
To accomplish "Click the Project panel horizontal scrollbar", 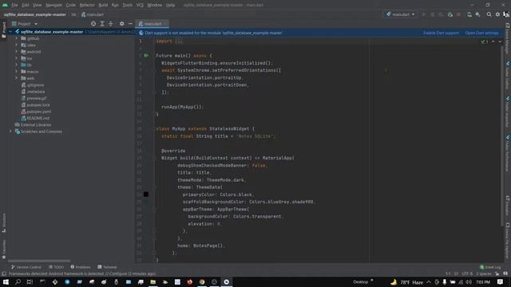I will [39, 261].
